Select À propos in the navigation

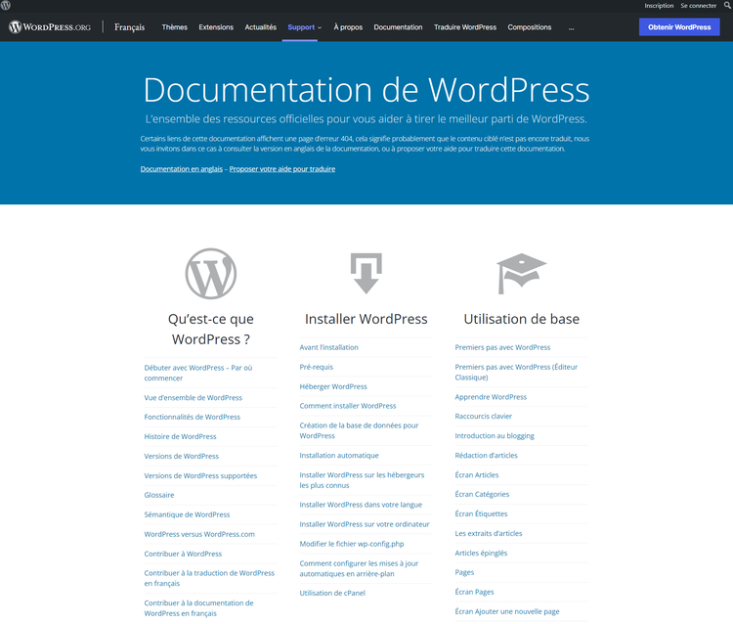(348, 27)
